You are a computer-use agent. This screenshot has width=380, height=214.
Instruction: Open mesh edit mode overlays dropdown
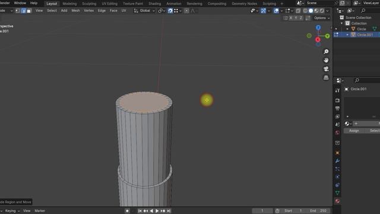point(289,11)
